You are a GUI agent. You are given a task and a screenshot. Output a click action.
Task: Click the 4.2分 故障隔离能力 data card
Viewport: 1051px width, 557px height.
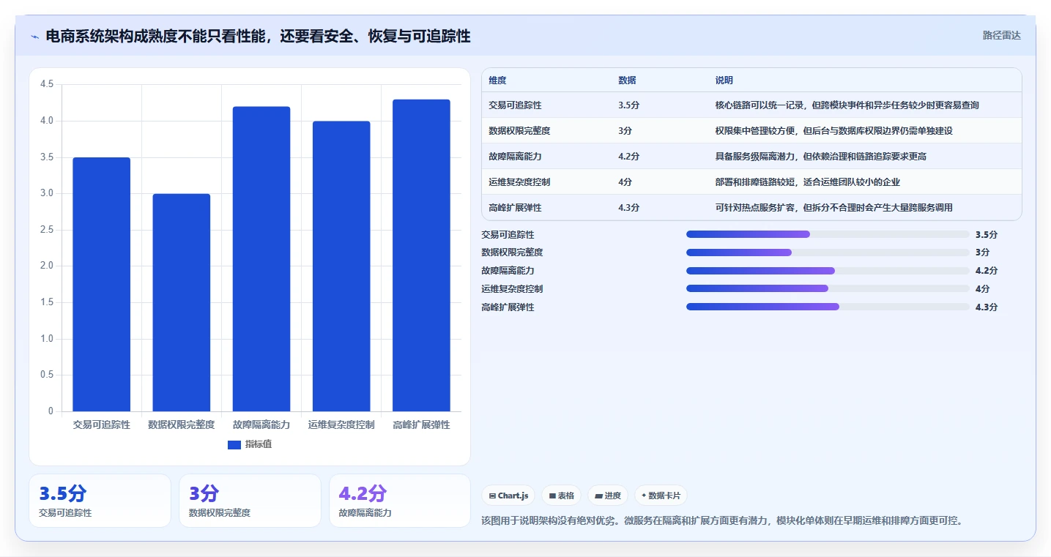(400, 501)
